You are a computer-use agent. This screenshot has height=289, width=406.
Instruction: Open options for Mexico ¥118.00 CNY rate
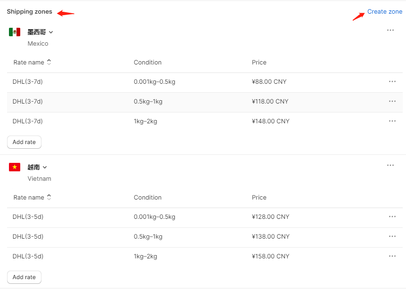392,101
